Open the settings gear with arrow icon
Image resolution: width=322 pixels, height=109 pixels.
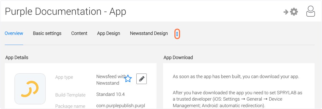pyautogui.click(x=291, y=12)
